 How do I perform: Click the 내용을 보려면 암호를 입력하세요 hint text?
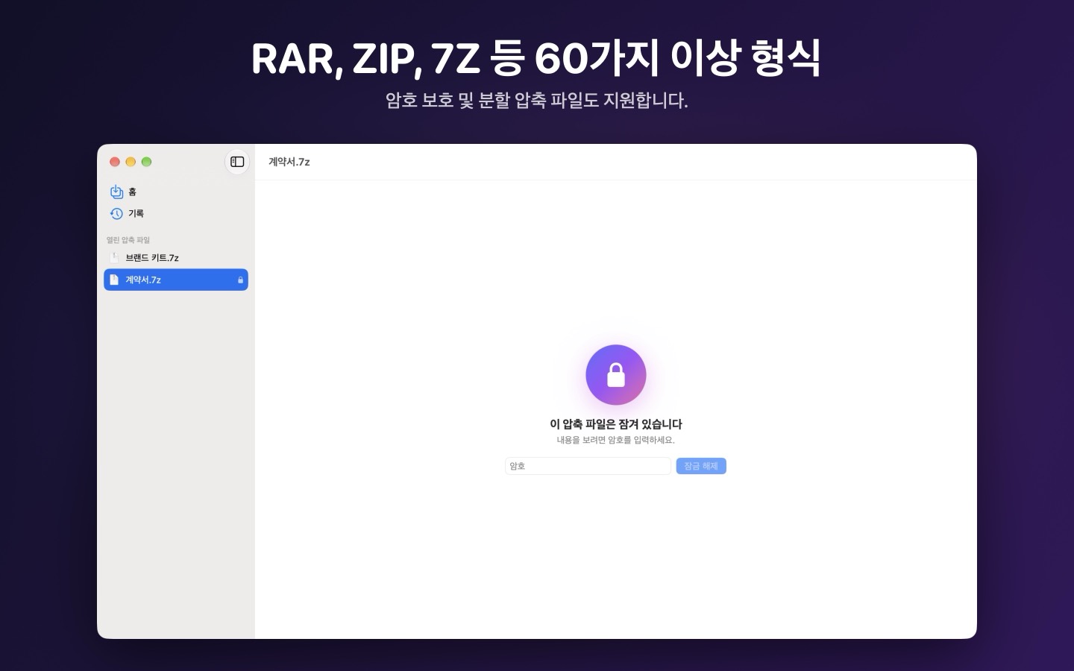615,440
